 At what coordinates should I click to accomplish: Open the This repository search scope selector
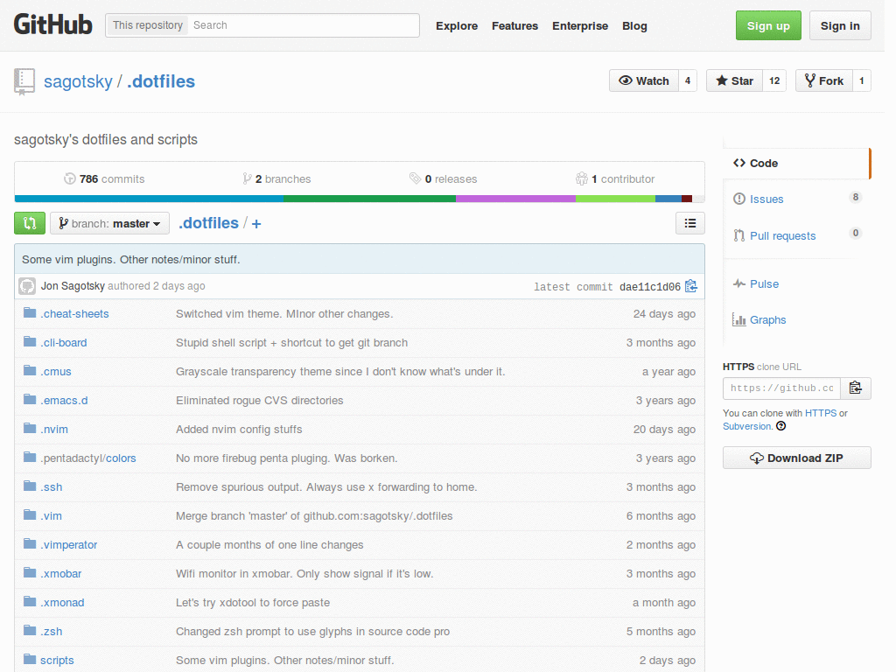coord(147,25)
